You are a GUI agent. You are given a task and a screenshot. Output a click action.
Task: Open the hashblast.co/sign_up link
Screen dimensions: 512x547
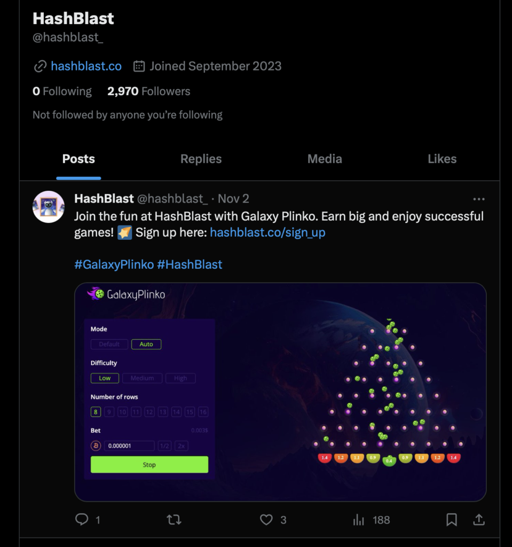[267, 232]
